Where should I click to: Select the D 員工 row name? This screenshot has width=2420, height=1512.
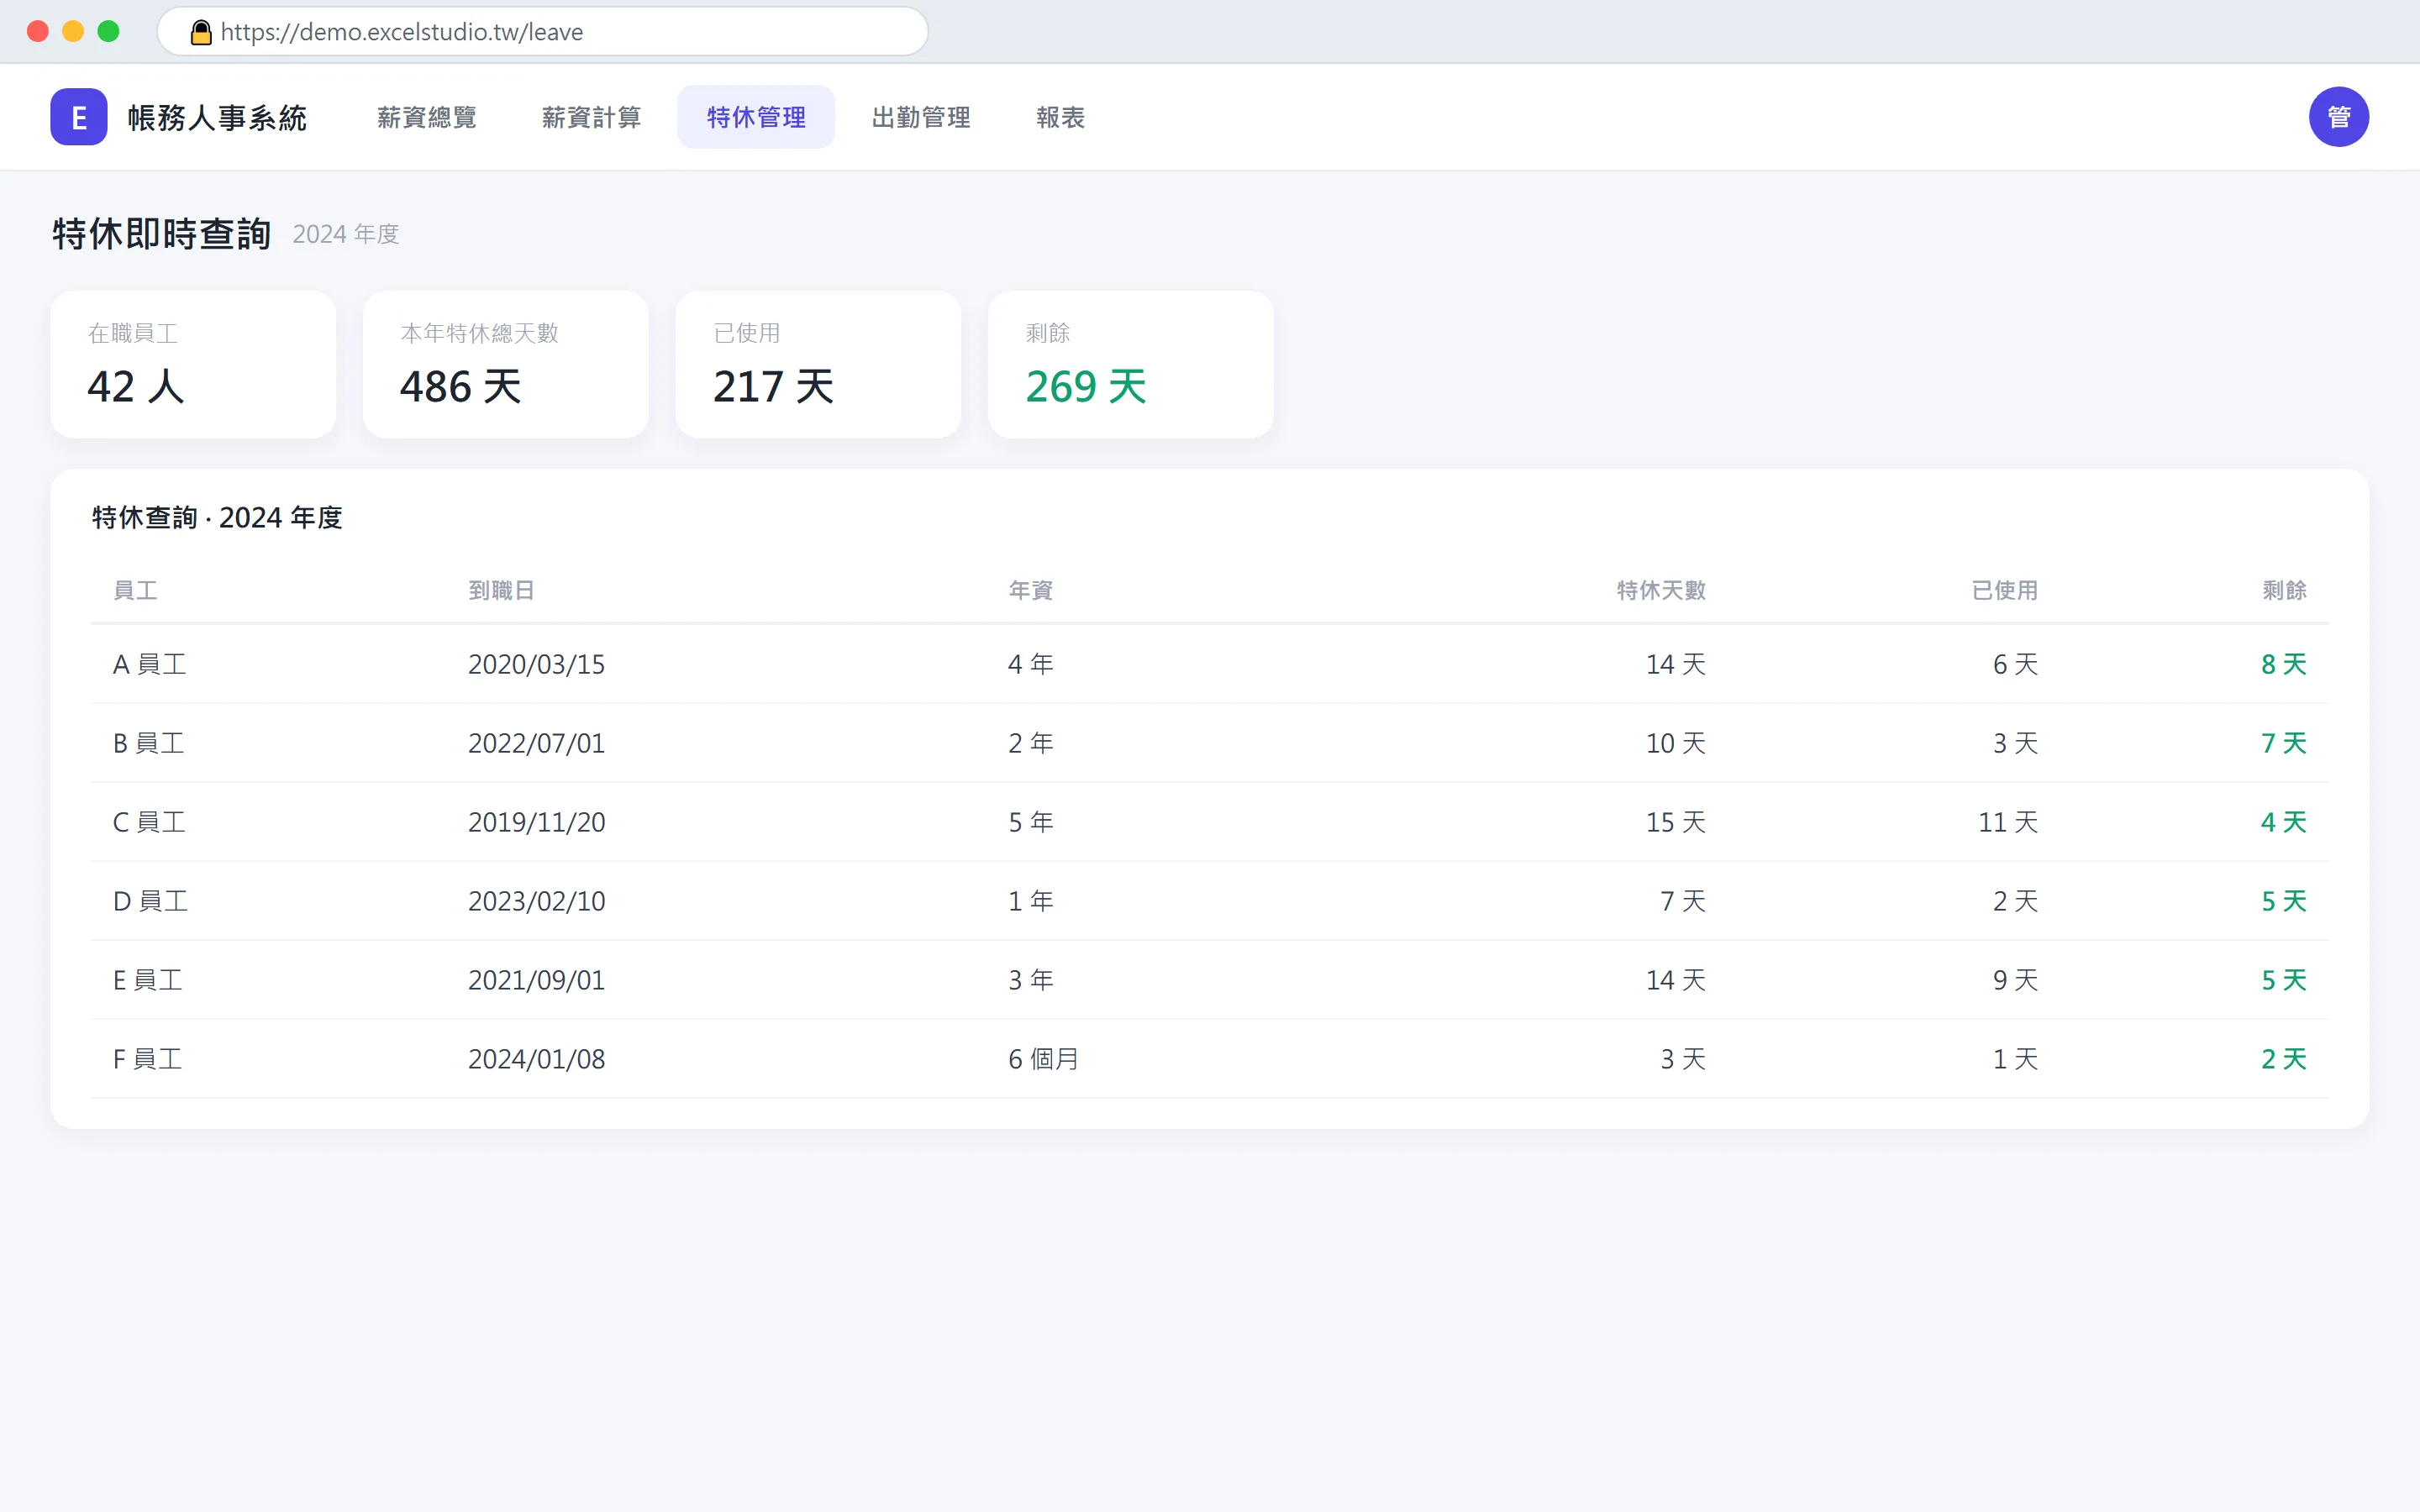(151, 901)
